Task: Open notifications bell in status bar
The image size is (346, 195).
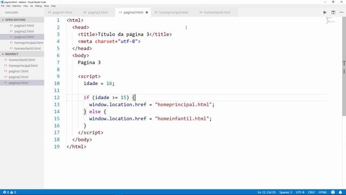Action: (340, 192)
